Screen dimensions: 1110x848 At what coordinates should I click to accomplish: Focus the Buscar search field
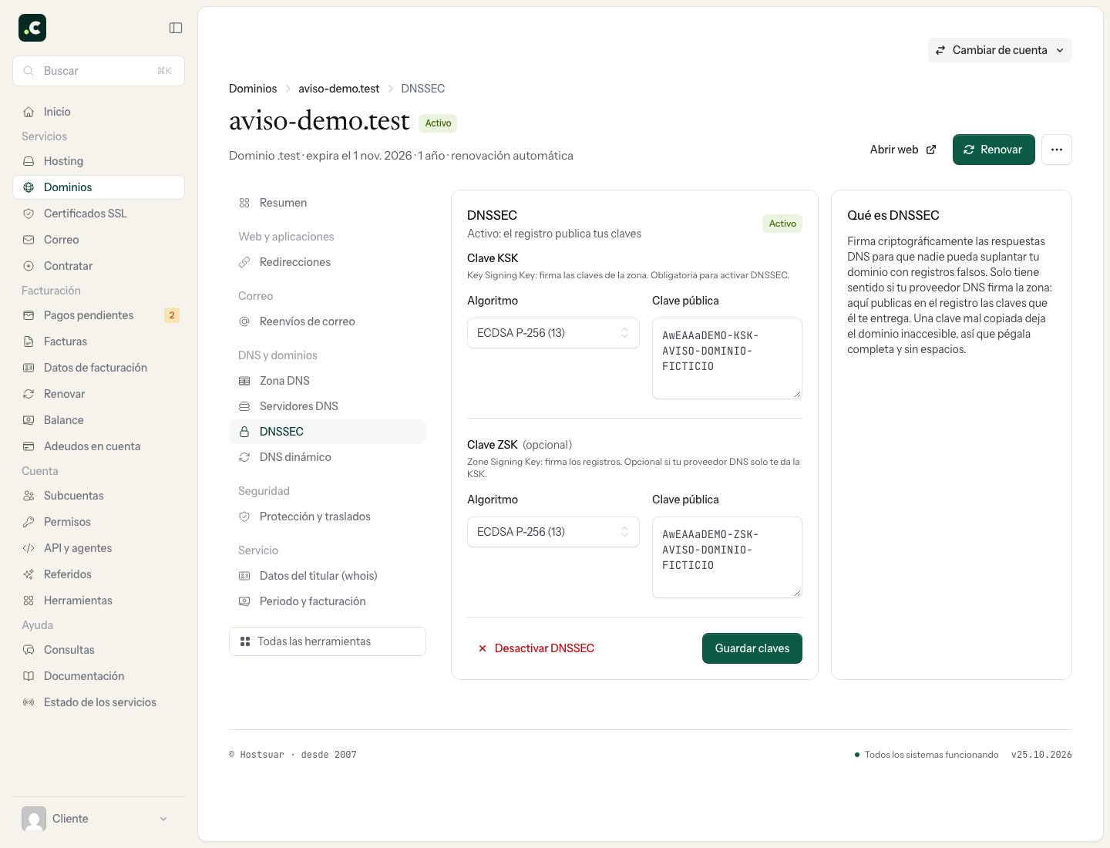point(99,71)
